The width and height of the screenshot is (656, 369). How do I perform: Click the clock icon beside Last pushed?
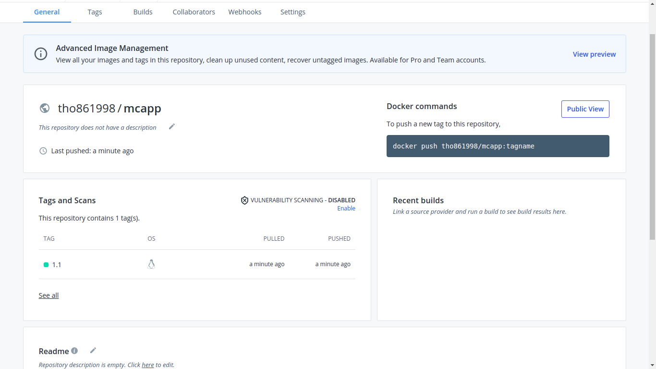click(43, 151)
